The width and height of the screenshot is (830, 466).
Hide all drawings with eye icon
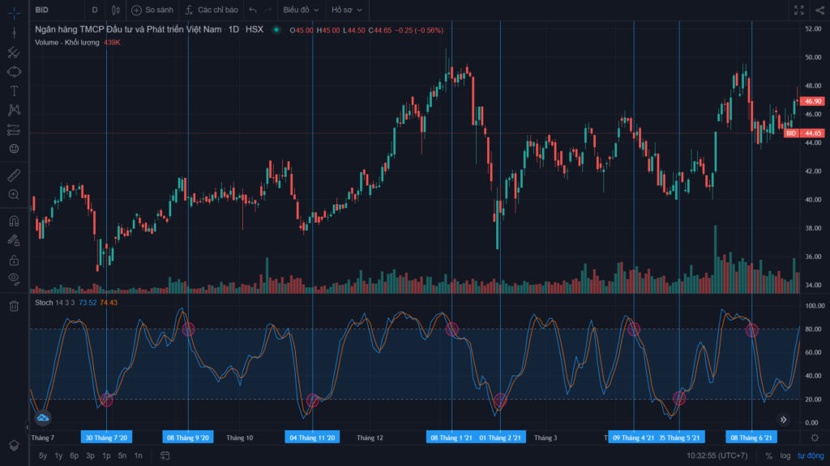(15, 278)
